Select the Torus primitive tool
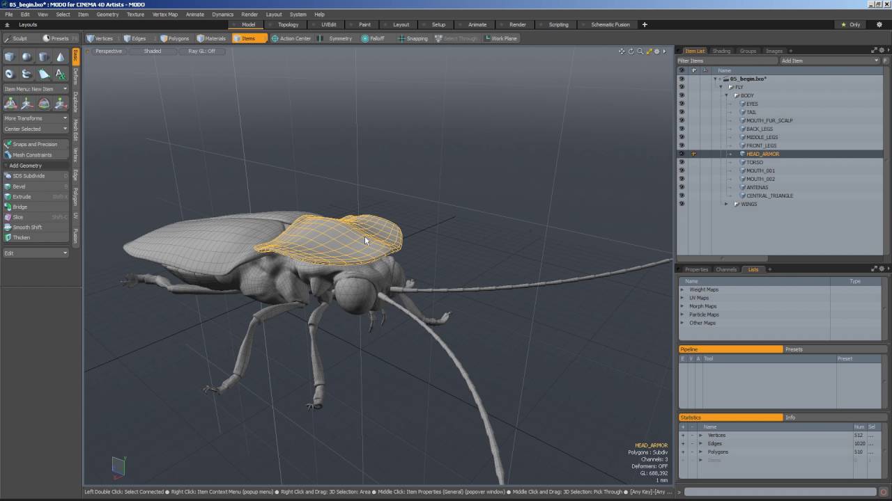Viewport: 892px width, 501px height. 10,74
